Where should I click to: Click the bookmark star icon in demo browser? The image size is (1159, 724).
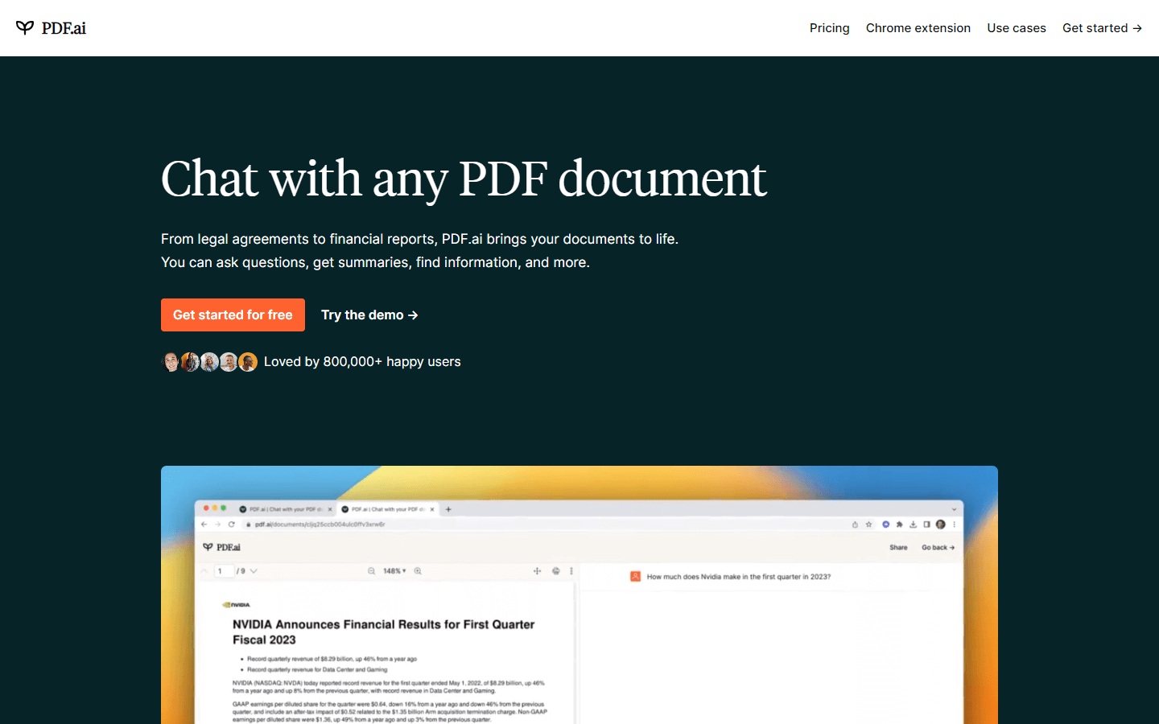(868, 524)
